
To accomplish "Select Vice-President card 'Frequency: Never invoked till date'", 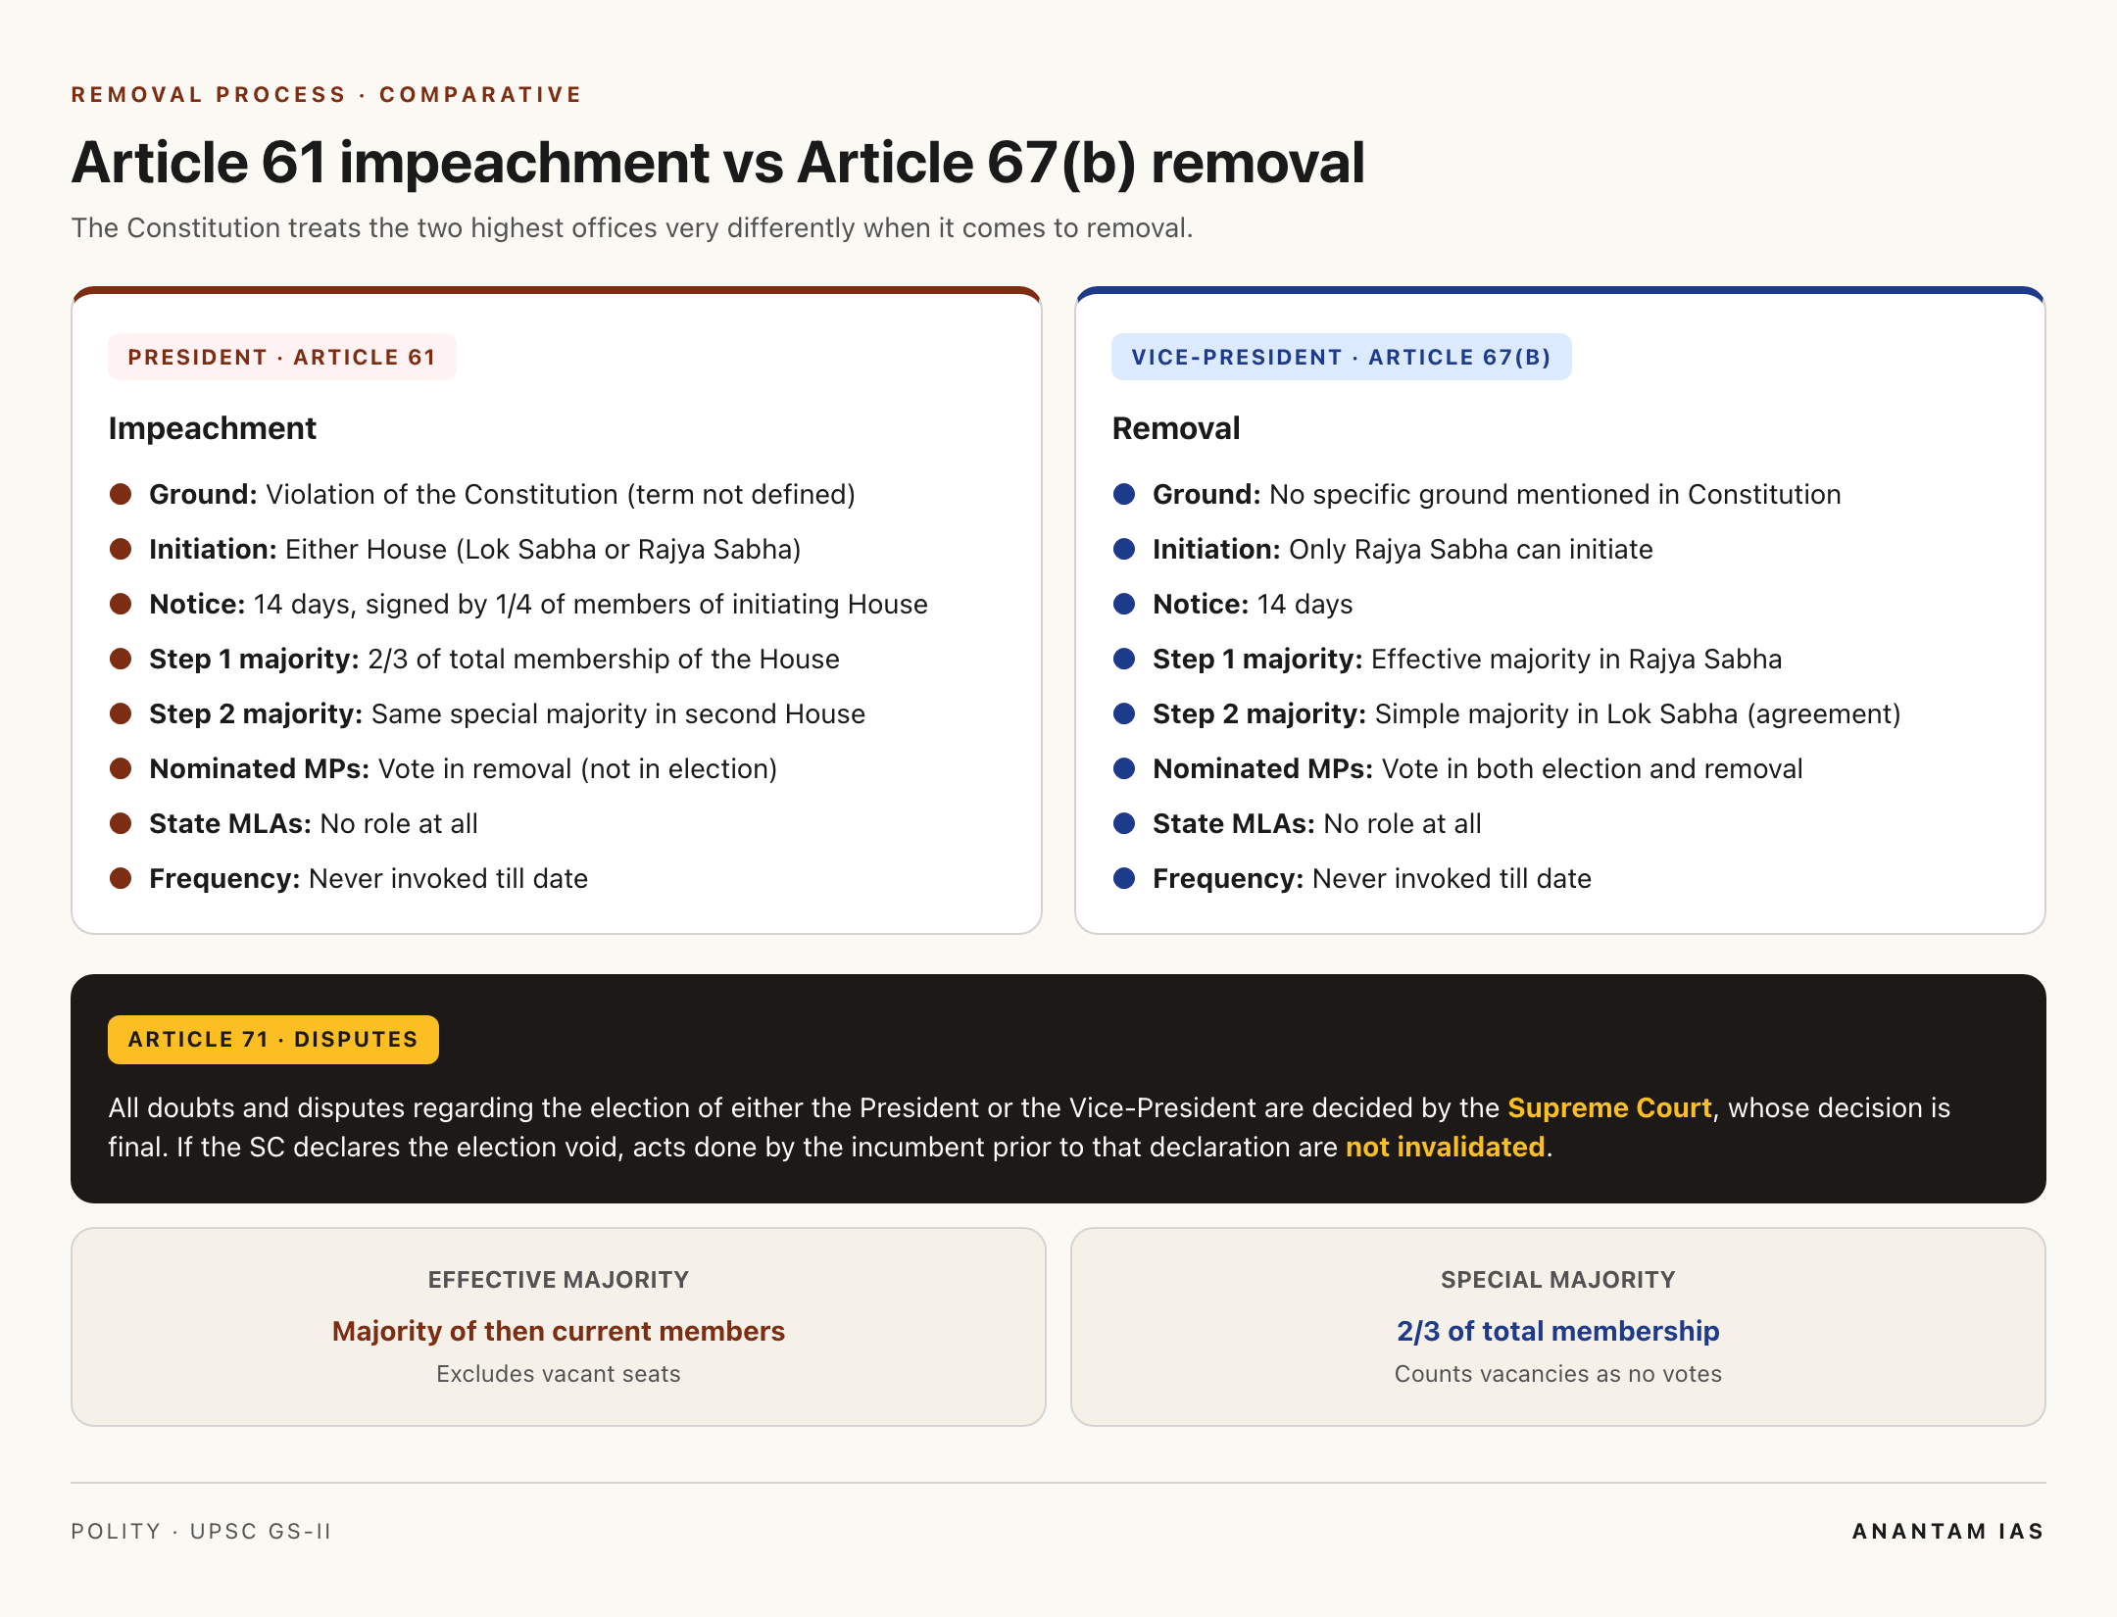I will pos(1372,879).
